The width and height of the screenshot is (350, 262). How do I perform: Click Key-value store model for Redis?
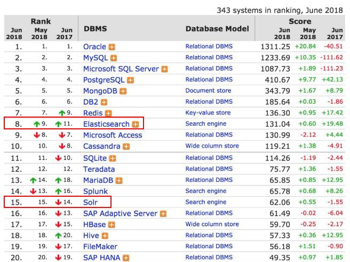[x=208, y=113]
